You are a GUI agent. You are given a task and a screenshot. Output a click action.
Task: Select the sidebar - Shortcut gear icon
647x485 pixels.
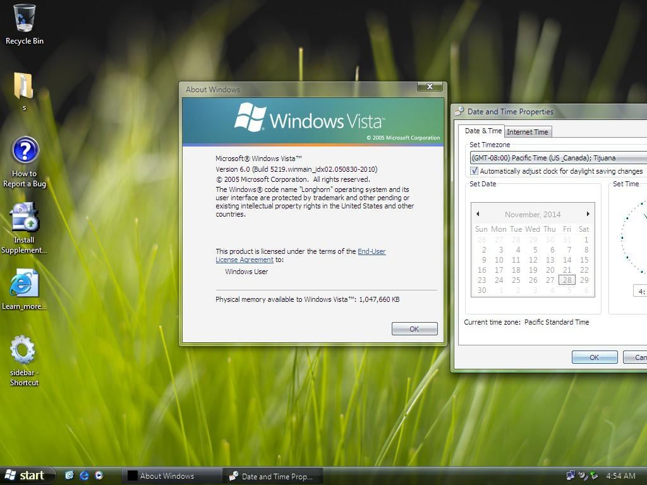pyautogui.click(x=23, y=361)
